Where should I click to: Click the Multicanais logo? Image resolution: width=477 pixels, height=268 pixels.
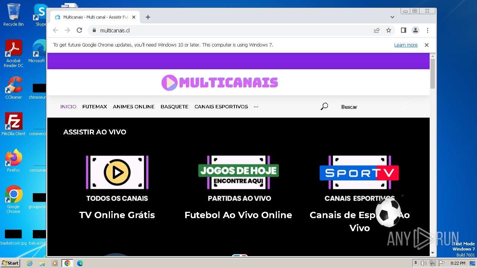219,83
